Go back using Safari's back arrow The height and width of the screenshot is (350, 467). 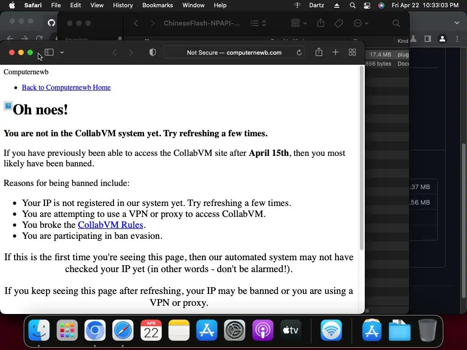[x=114, y=53]
